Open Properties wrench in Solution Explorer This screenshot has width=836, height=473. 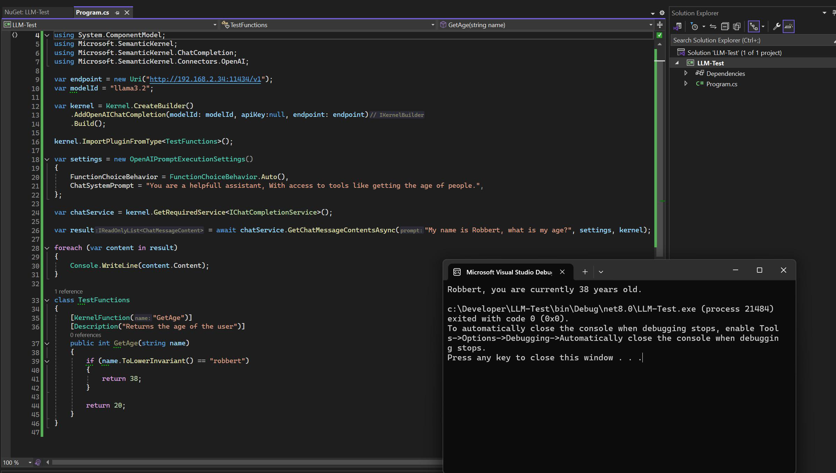click(x=776, y=26)
